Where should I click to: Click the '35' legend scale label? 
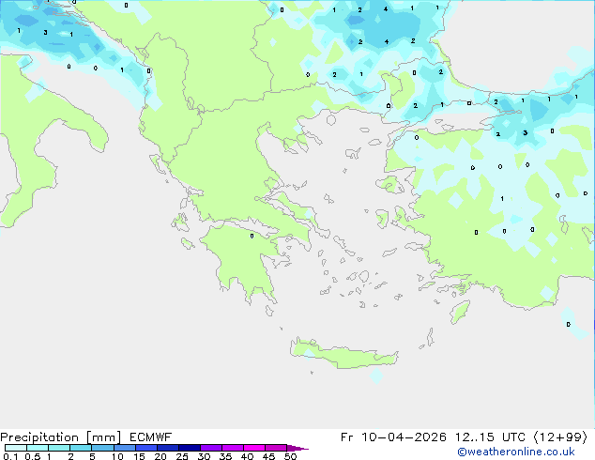click(x=225, y=456)
